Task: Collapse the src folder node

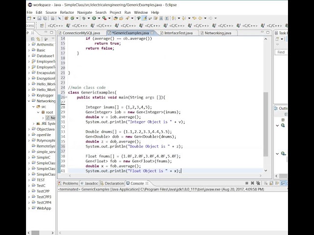Action: pos(33,107)
